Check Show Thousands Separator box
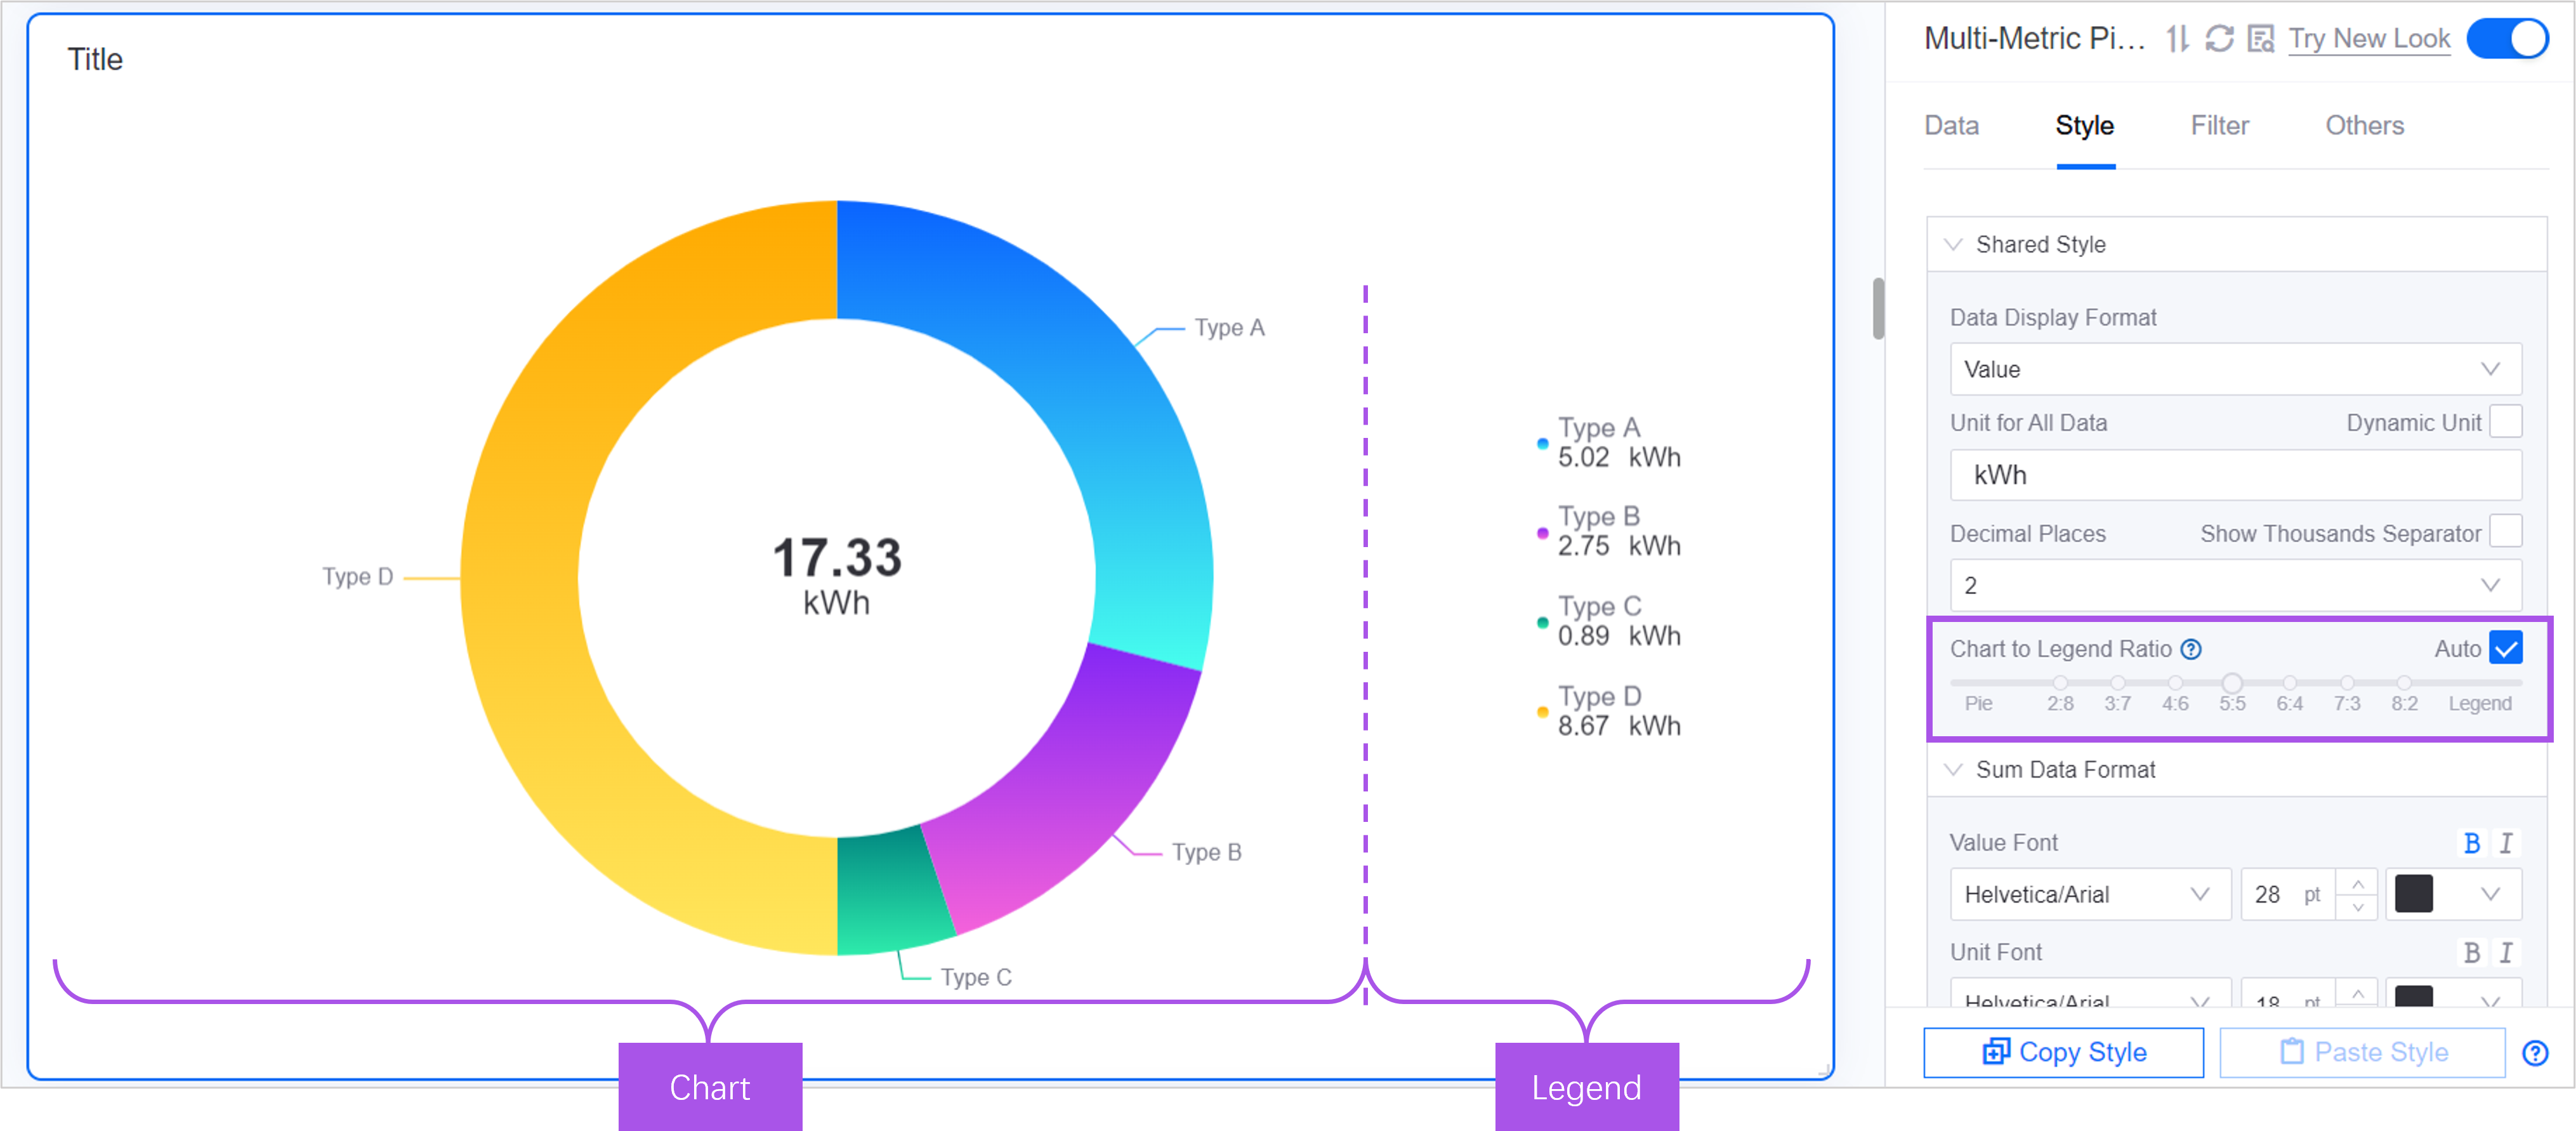Screen dimensions: 2576x1131 point(2505,532)
